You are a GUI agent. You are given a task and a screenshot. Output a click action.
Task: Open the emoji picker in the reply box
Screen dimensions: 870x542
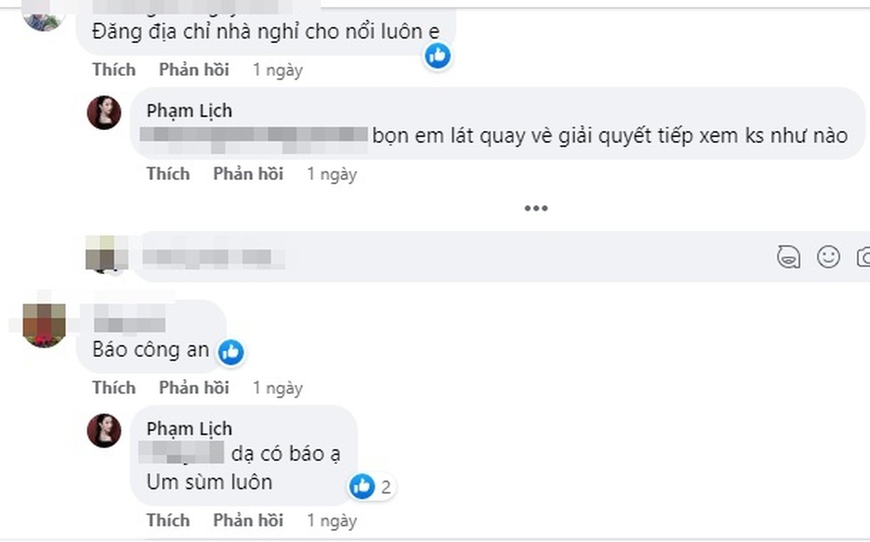(828, 257)
